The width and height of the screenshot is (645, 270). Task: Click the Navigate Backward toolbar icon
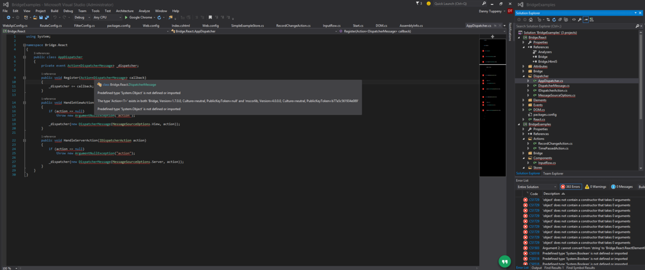click(9, 17)
